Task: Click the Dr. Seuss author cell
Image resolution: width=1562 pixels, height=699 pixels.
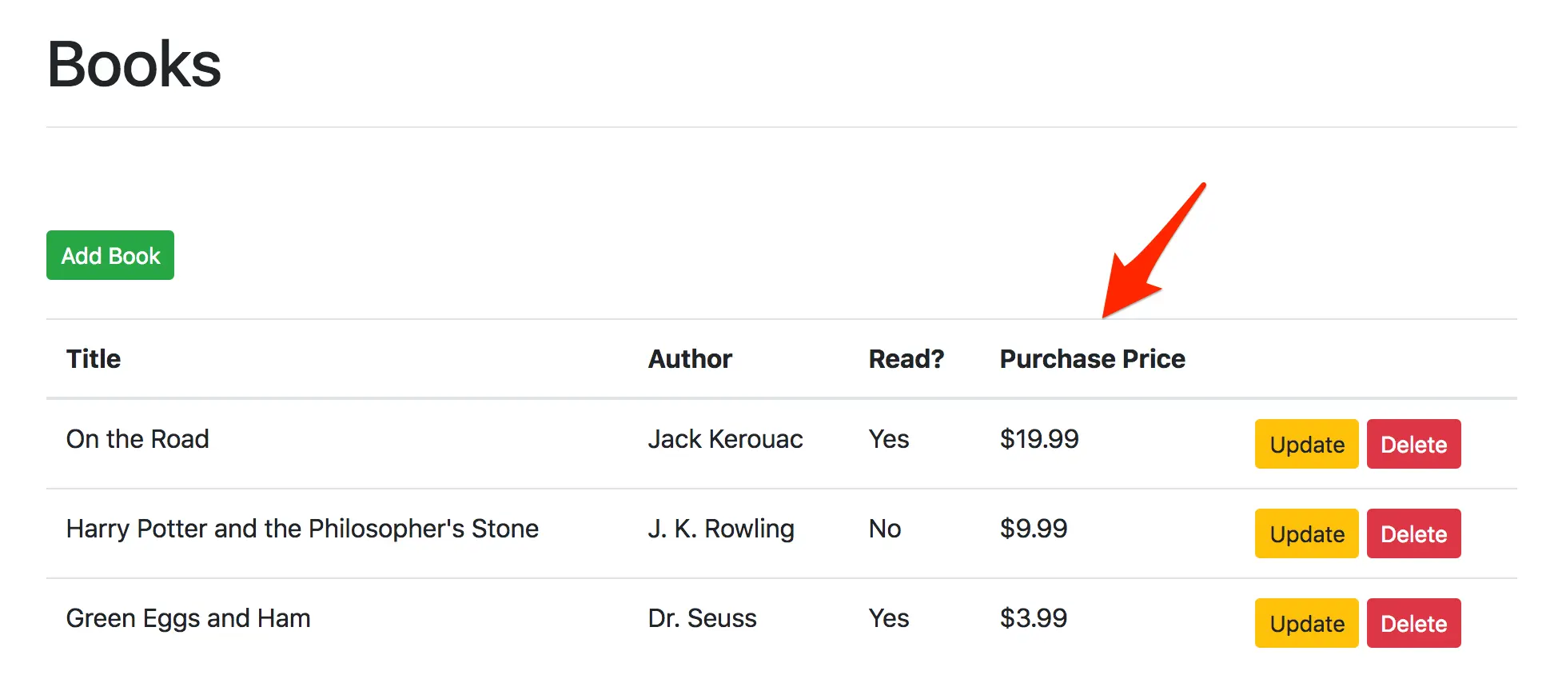Action: pos(702,618)
